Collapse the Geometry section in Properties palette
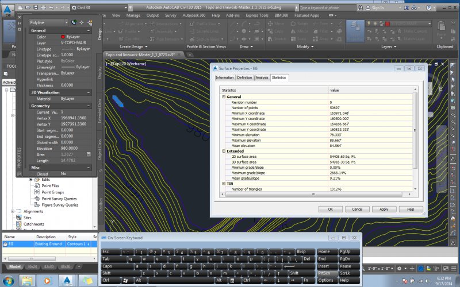Viewport: 460px width, 287px height. click(x=88, y=106)
